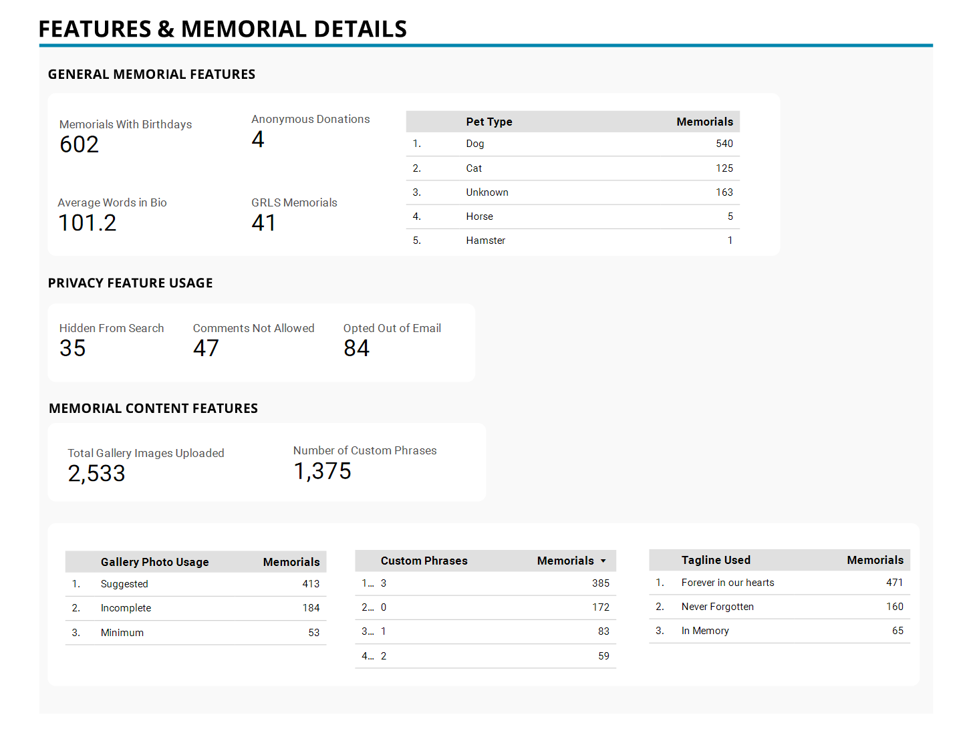Select the GRLS Memorials scorecard value 41
This screenshot has width=967, height=737.
(263, 223)
